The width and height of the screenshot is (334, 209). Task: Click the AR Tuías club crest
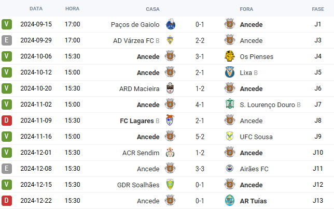point(230,201)
